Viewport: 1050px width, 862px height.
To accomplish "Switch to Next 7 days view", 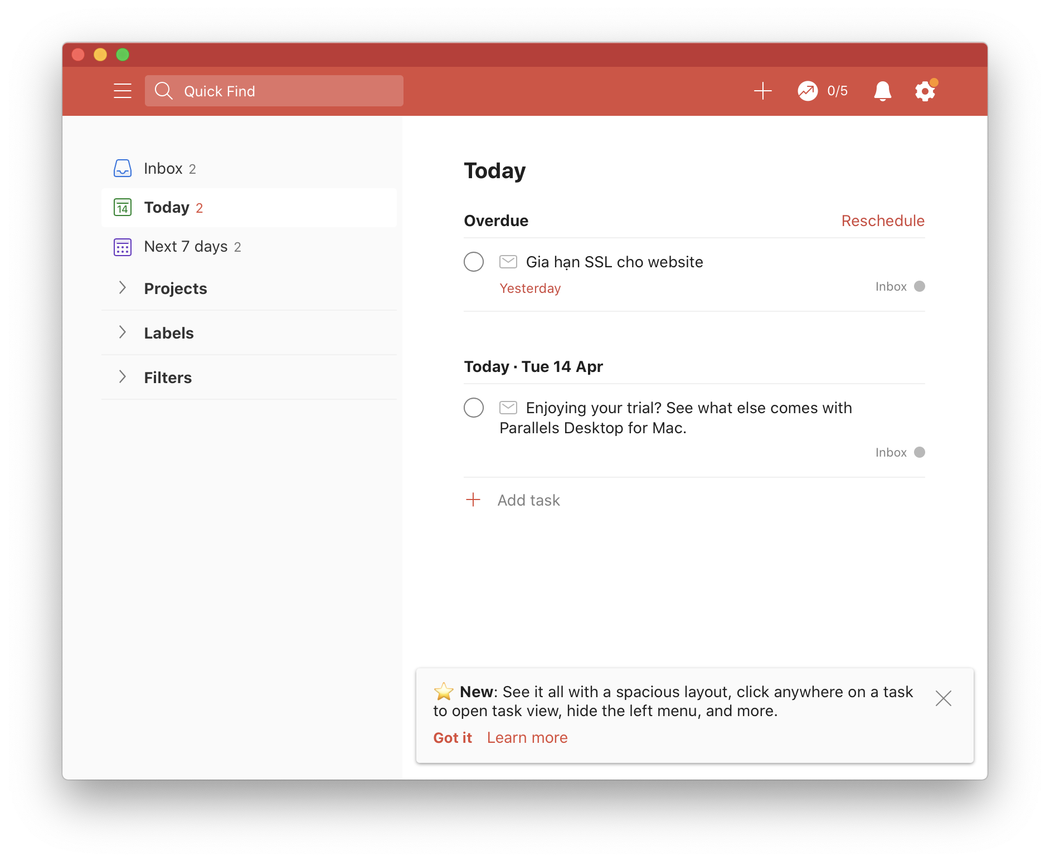I will pos(186,246).
